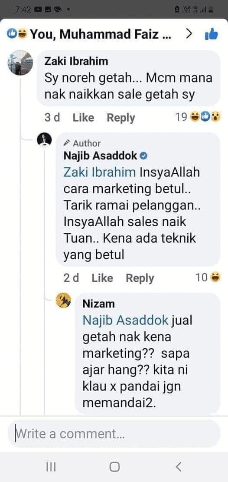This screenshot has width=228, height=482.
Task: Tap the Najib Asaddok author name
Action: click(x=100, y=156)
